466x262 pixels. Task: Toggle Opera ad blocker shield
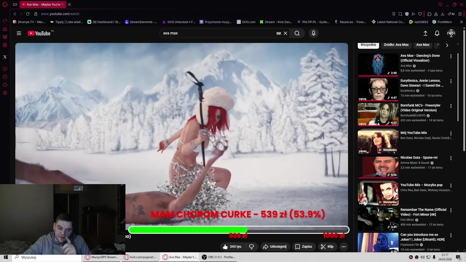click(x=407, y=14)
